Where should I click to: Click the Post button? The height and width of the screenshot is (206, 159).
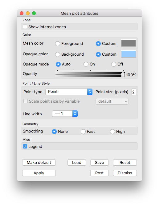(100, 173)
